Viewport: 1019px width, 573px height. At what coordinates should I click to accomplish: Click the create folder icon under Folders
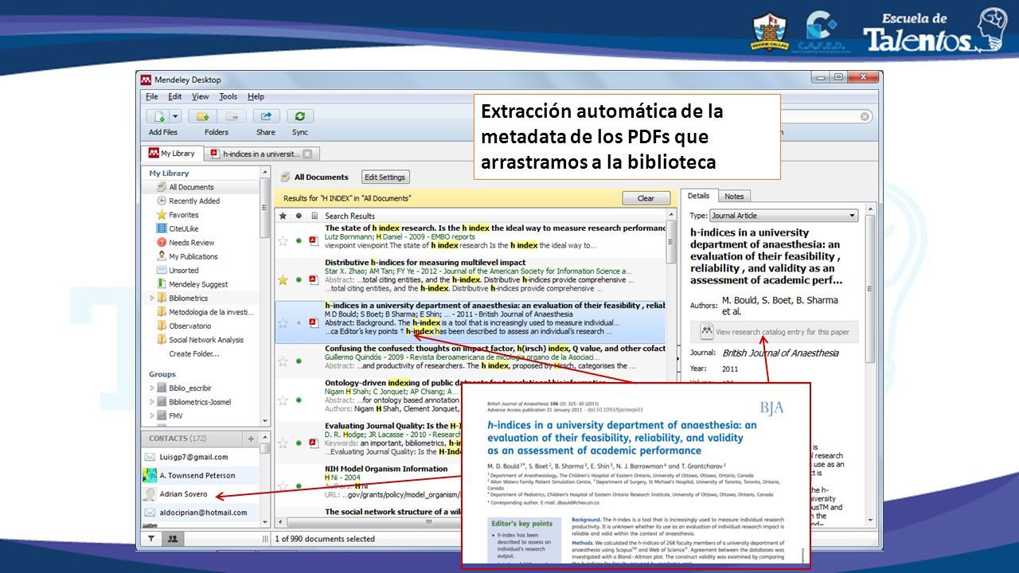(202, 116)
